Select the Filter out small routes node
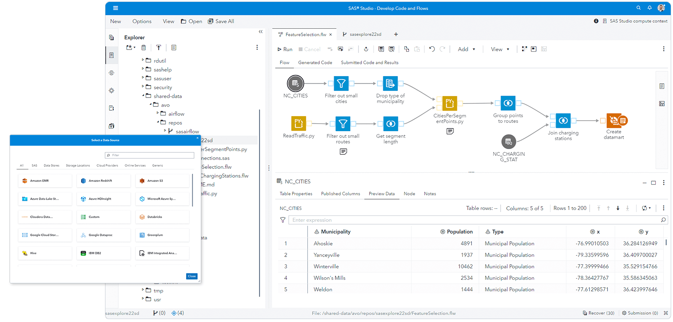 [x=343, y=124]
